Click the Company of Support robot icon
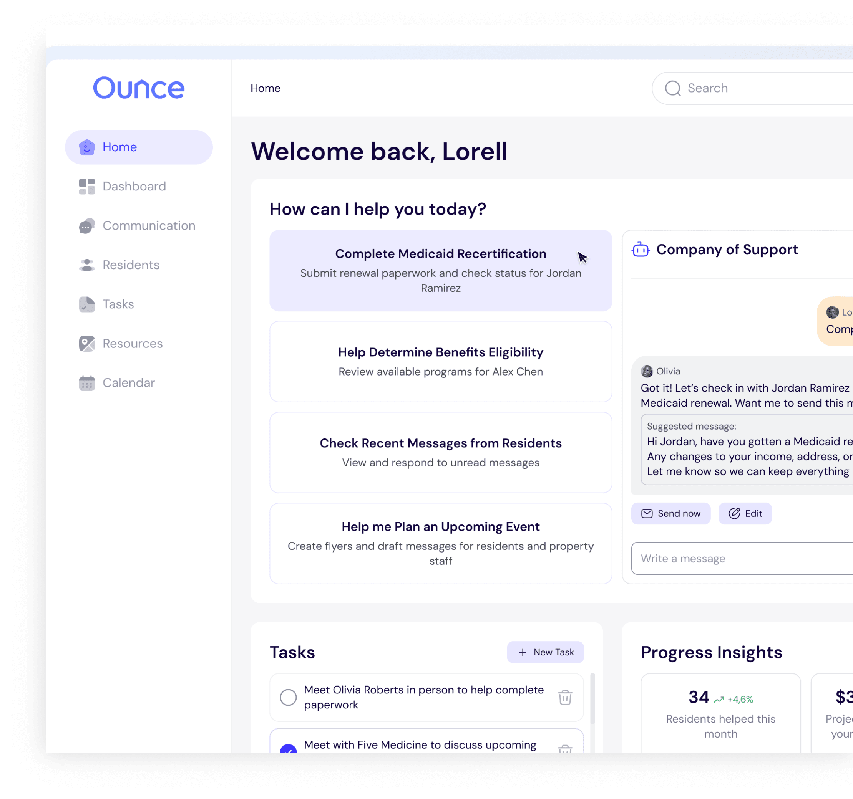 [x=641, y=250]
